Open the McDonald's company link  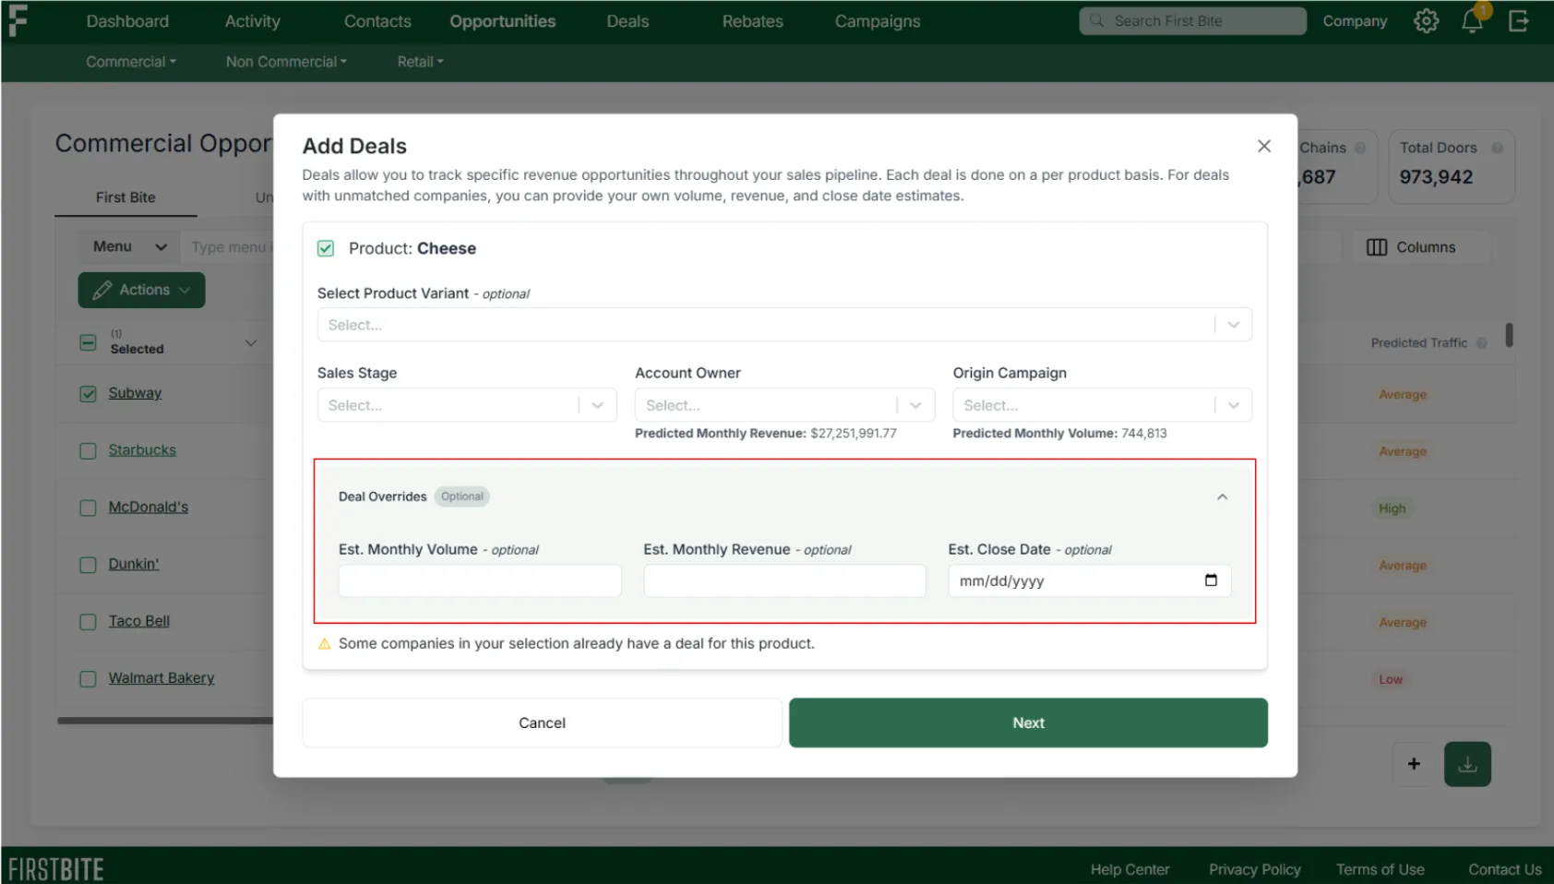point(149,508)
